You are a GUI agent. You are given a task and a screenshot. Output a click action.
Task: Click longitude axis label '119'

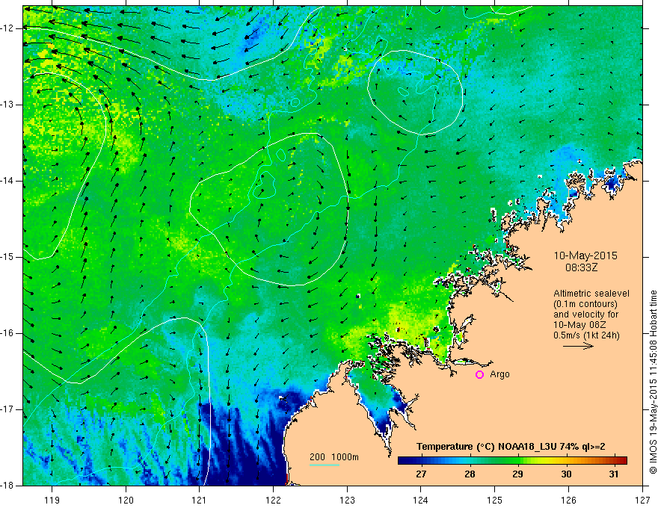tap(52, 500)
